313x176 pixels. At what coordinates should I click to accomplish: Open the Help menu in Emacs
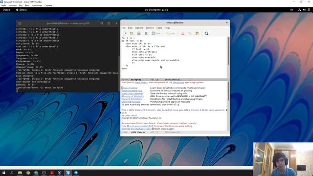point(167,28)
